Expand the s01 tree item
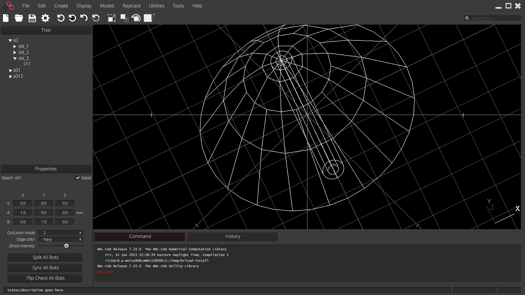 pos(10,70)
